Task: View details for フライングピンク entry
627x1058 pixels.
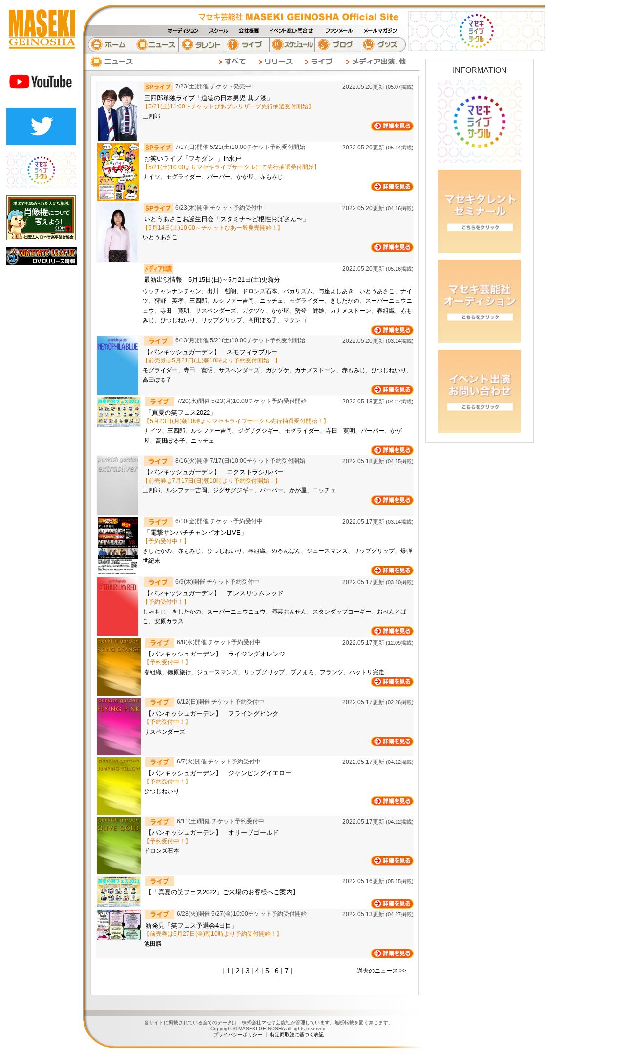Action: click(392, 741)
